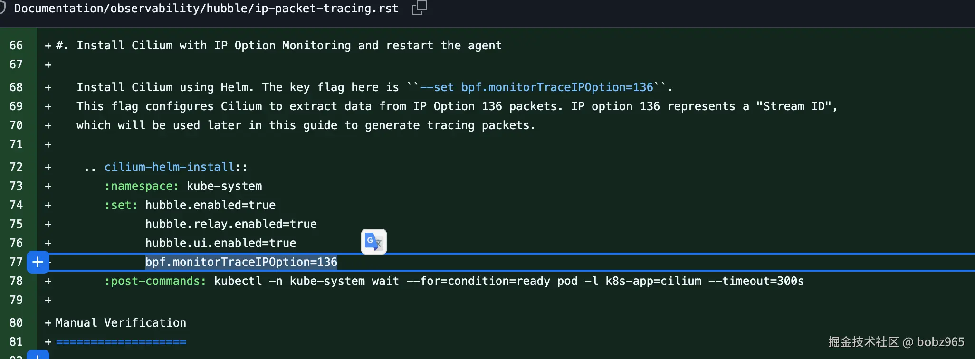Click line number 74 in the gutter
Viewport: 975px width, 359px height.
pyautogui.click(x=16, y=205)
